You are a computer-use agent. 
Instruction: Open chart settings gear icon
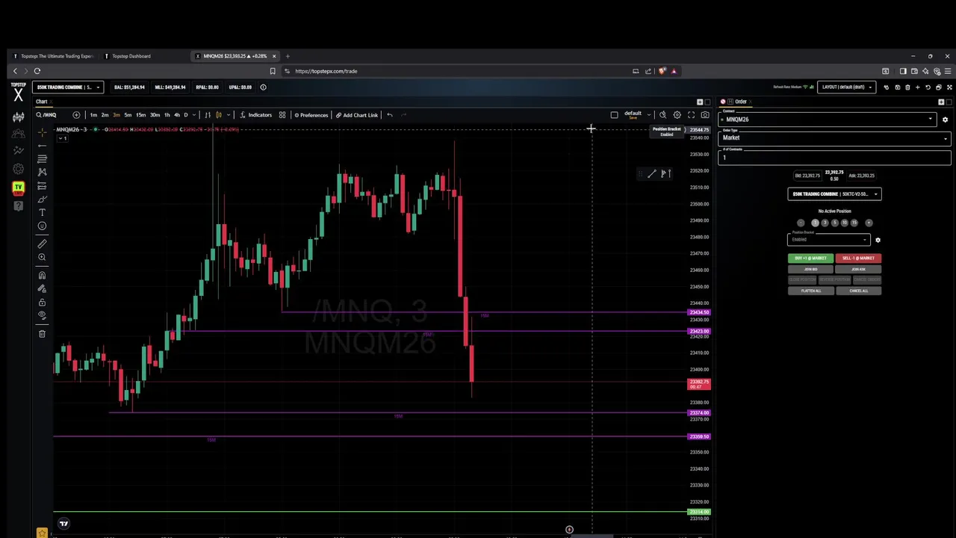click(677, 115)
